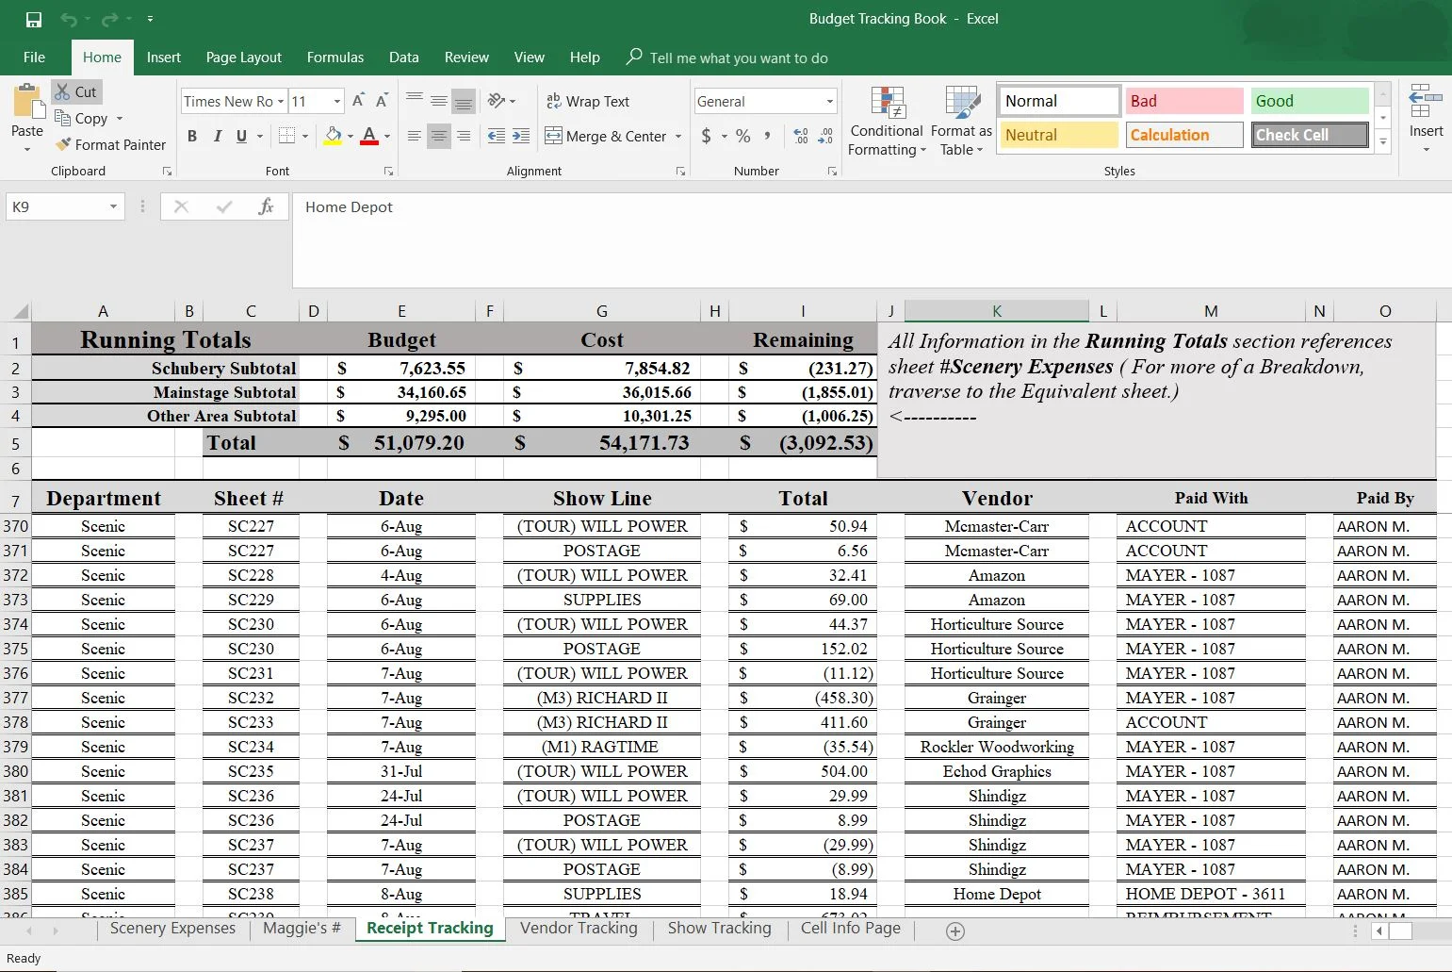
Task: Switch to the Insert ribbon tab
Action: pyautogui.click(x=164, y=58)
